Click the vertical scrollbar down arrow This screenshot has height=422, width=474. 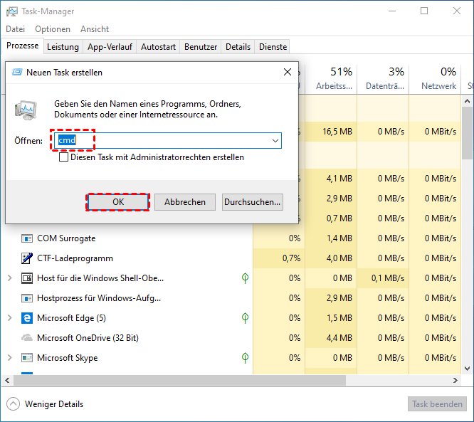(x=467, y=368)
